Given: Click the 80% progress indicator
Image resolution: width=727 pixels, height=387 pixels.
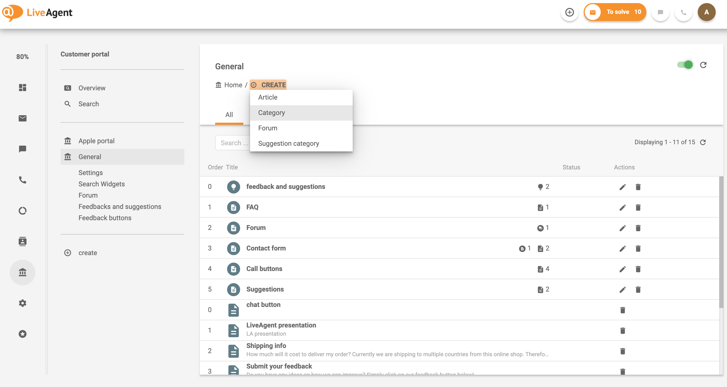Looking at the screenshot, I should tap(22, 57).
